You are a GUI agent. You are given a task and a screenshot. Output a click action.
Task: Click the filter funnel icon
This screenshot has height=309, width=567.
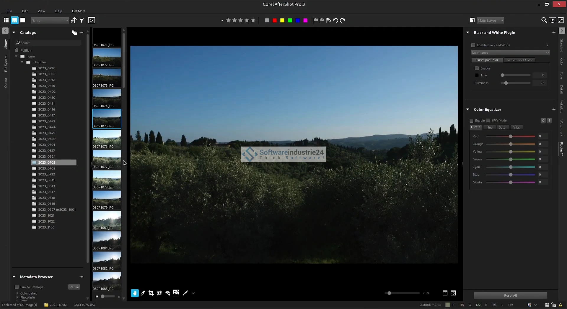click(x=82, y=20)
